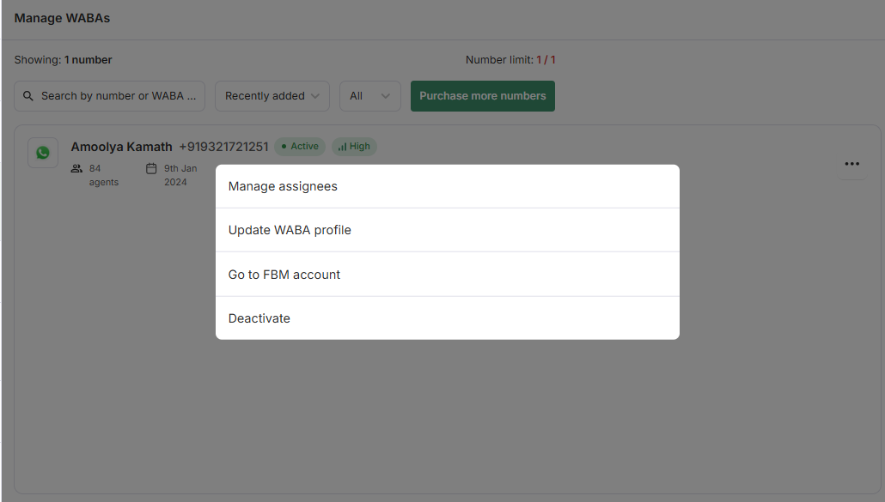Click the calendar icon beside 9th Jan

coord(152,169)
